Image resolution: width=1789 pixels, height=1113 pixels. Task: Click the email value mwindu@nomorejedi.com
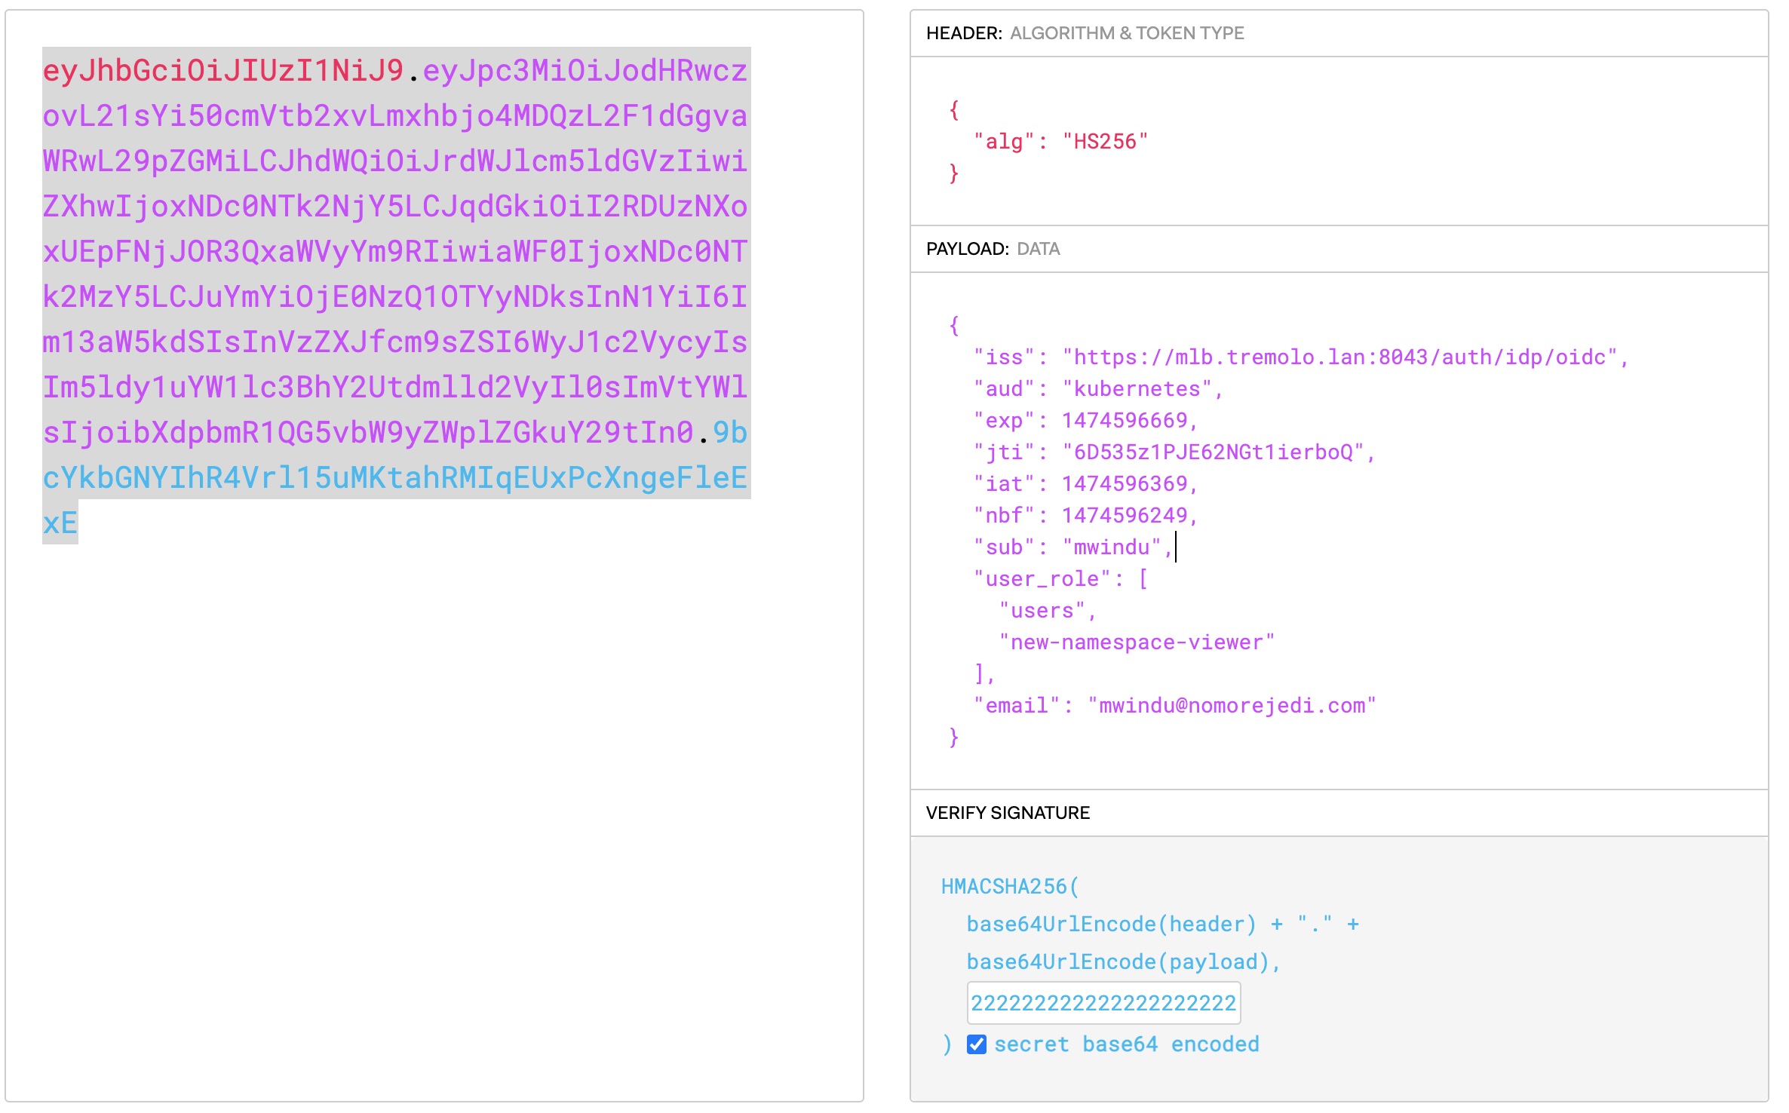coord(1232,706)
